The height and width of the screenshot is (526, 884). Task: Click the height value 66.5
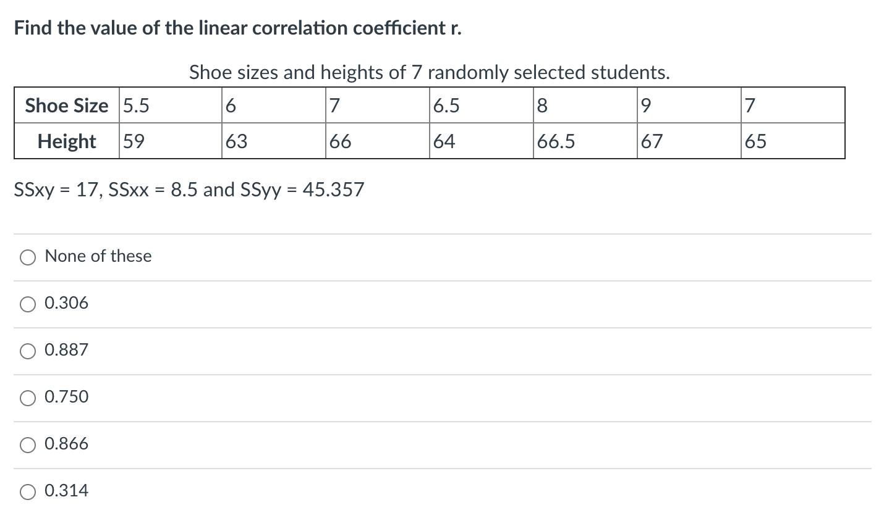click(x=555, y=141)
